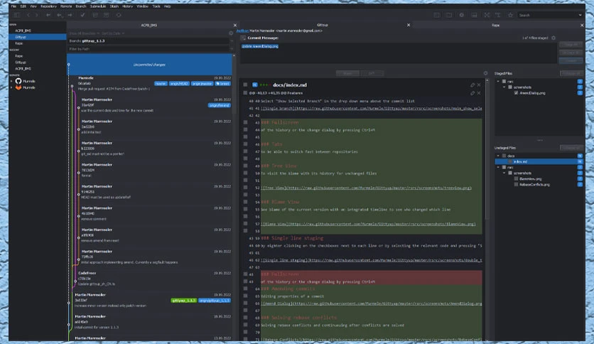594x344 pixels.
Task: Collapse the rsrc folder in Staged Files
Action: (x=498, y=82)
